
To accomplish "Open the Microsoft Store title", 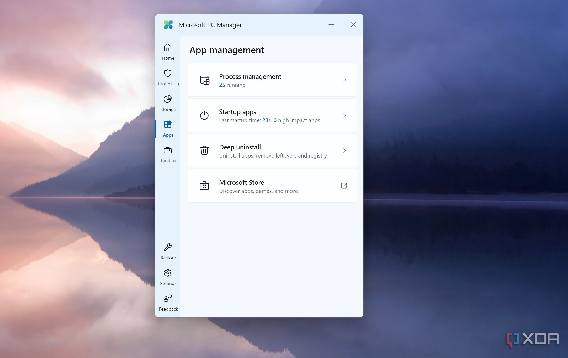I will point(241,182).
